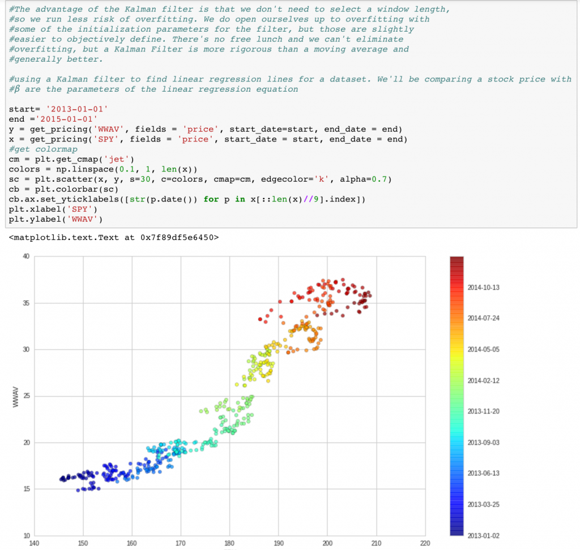Click the comment line starting '#some of the initialization parameters'

(211, 29)
